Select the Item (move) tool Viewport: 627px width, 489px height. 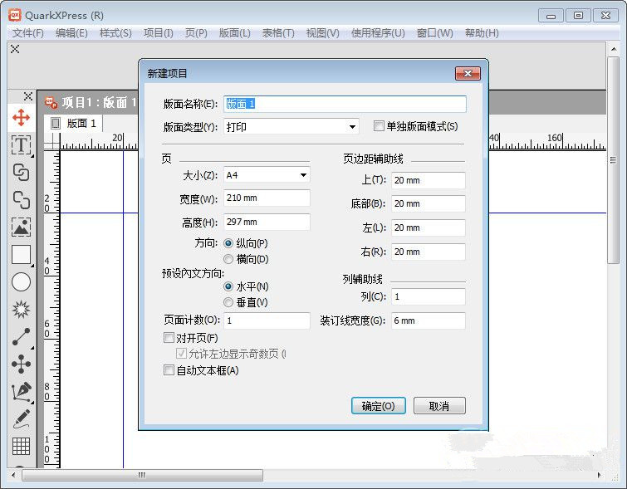point(21,118)
